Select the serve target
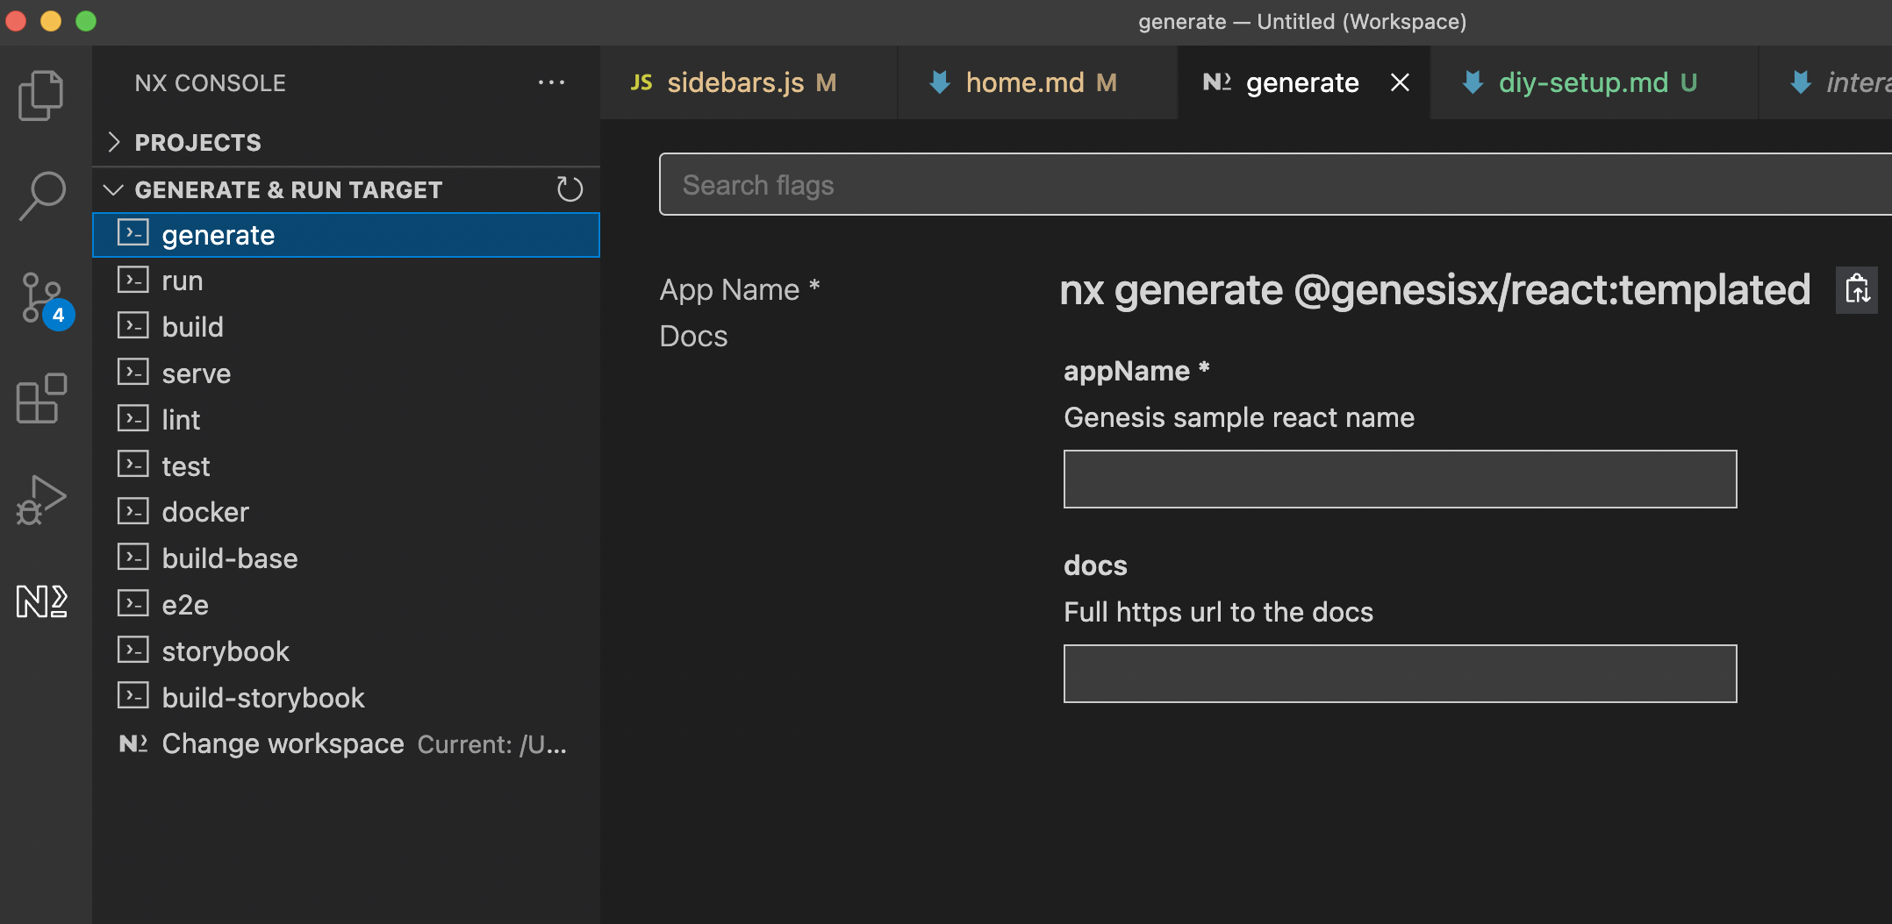Image resolution: width=1892 pixels, height=924 pixels. coord(347,373)
